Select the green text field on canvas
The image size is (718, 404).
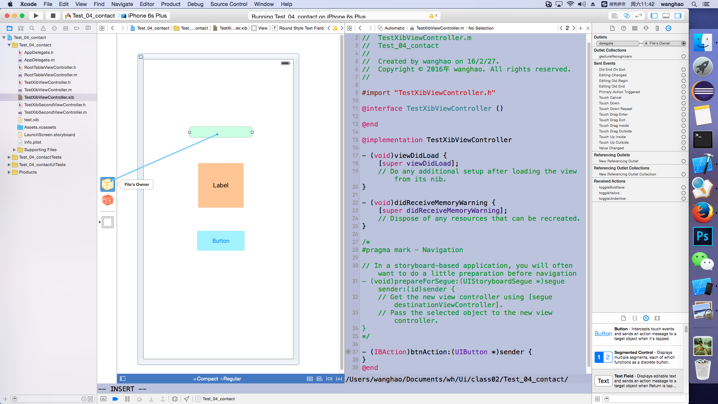221,132
